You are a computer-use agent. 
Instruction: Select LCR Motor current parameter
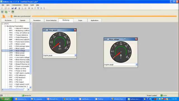[17, 44]
